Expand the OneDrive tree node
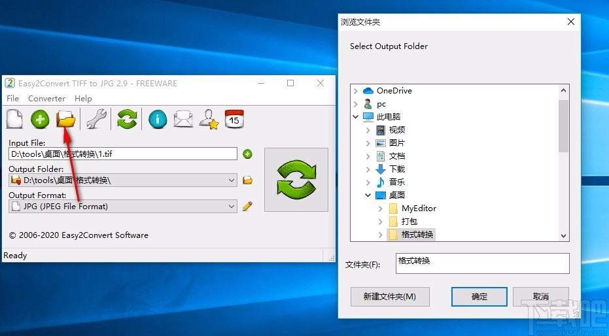 point(356,91)
